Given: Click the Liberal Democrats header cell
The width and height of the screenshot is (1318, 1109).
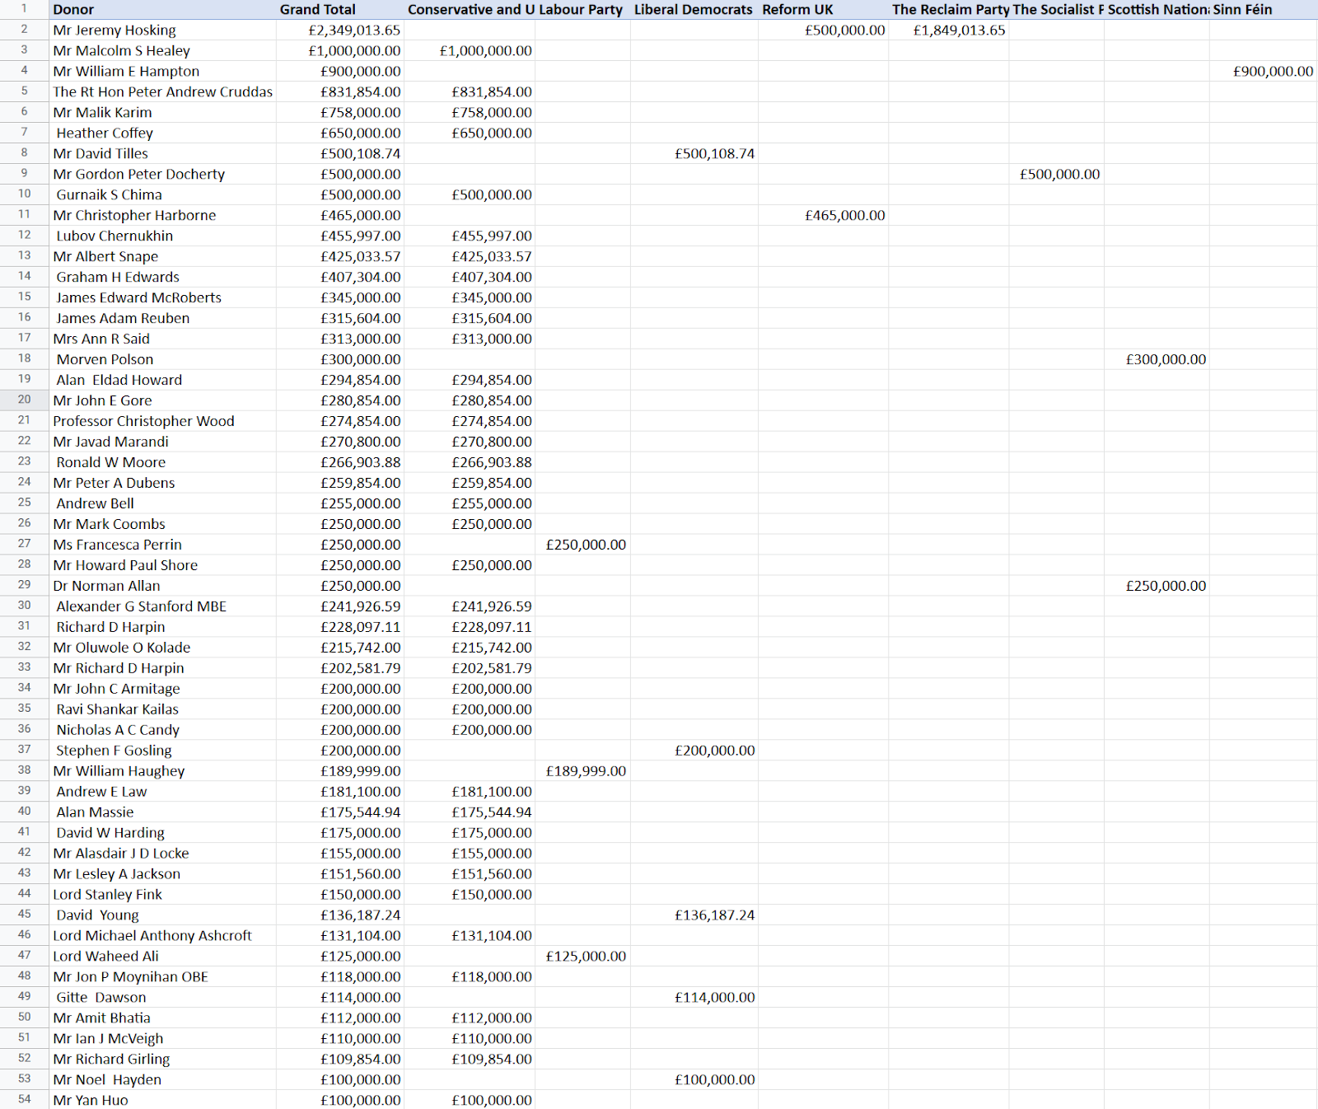Looking at the screenshot, I should coord(694,10).
